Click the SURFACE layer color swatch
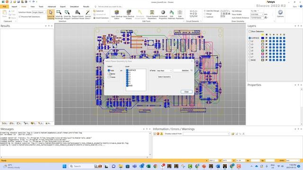Image resolution: width=303 pixels, height=170 pixels. tap(263, 38)
